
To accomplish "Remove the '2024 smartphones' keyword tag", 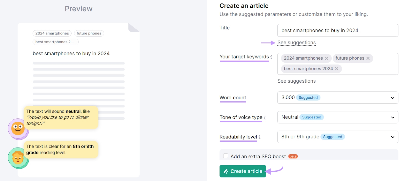I will tap(327, 58).
